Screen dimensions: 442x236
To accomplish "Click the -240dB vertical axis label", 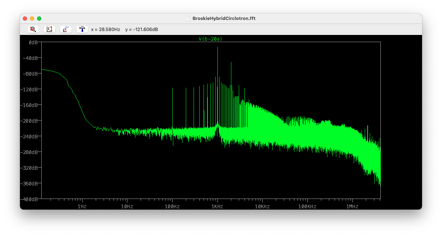I will 30,136.
